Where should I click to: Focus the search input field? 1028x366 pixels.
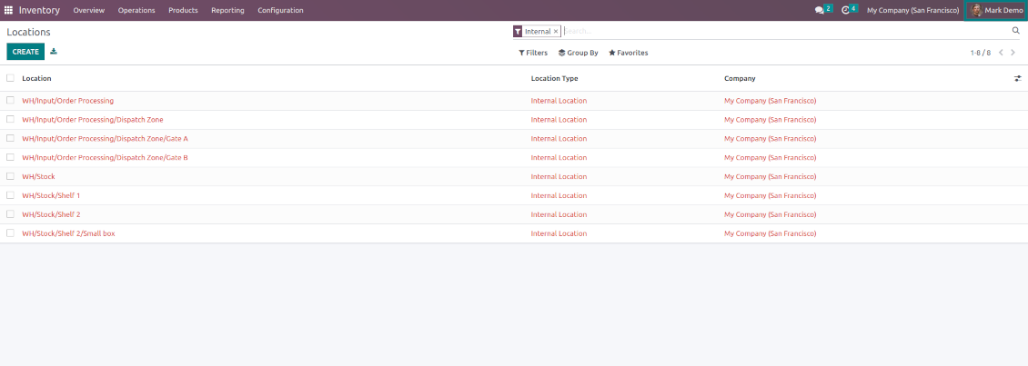(x=782, y=31)
